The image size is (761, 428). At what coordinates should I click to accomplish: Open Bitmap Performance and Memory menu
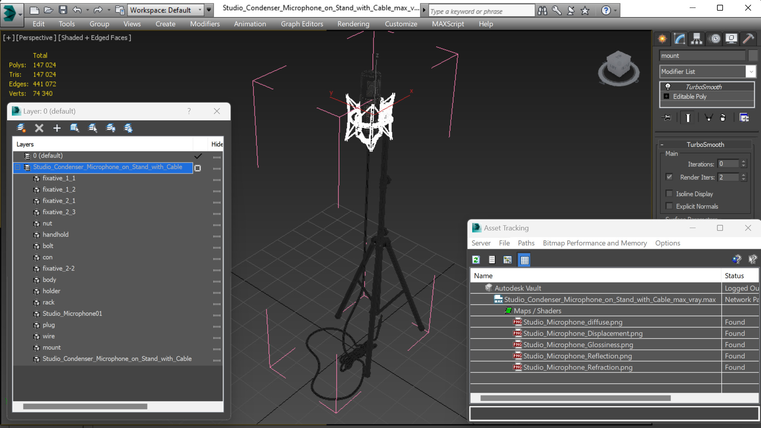point(595,243)
